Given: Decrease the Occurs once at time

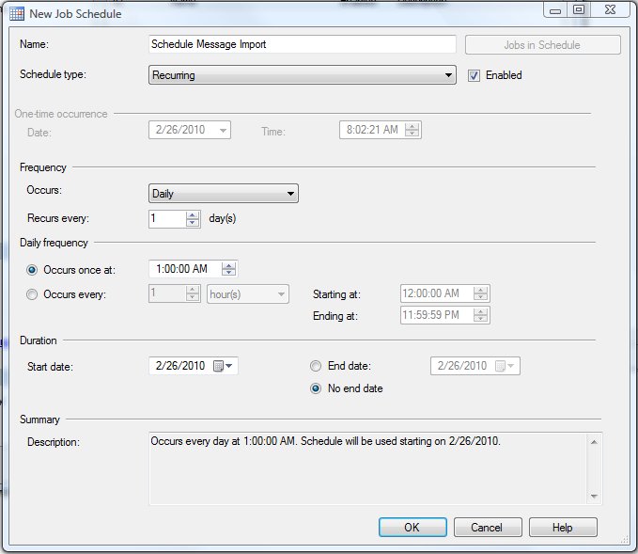Looking at the screenshot, I should 228,274.
